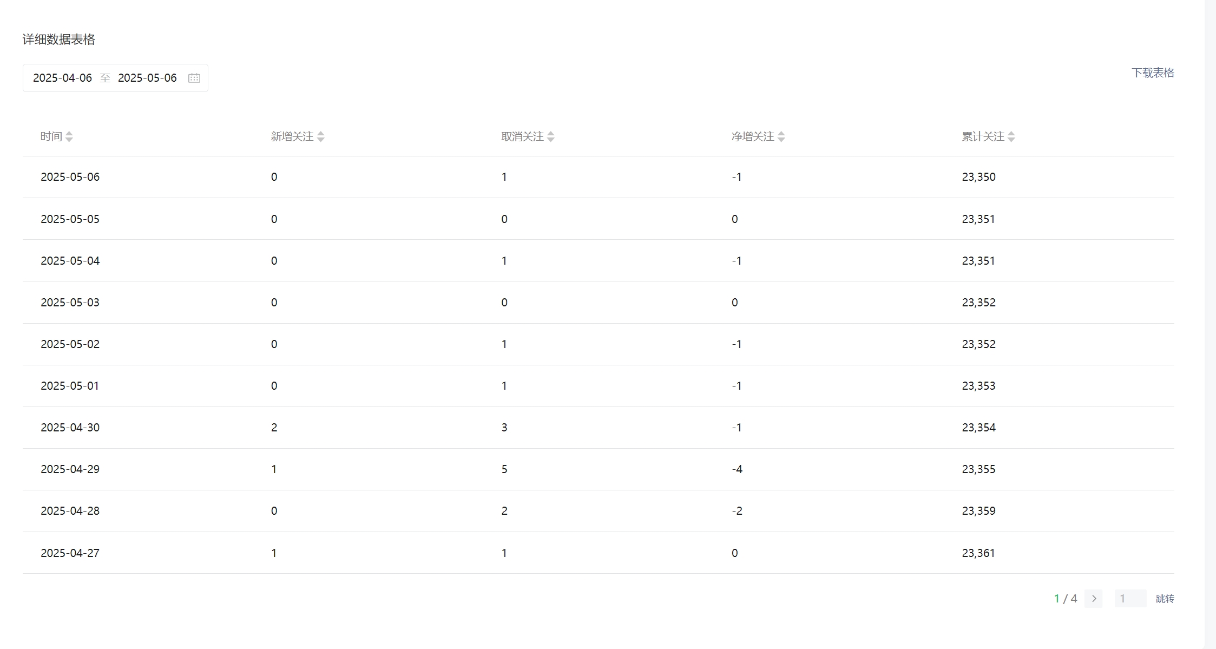
Task: Click the 时间 column header label
Action: [x=51, y=136]
